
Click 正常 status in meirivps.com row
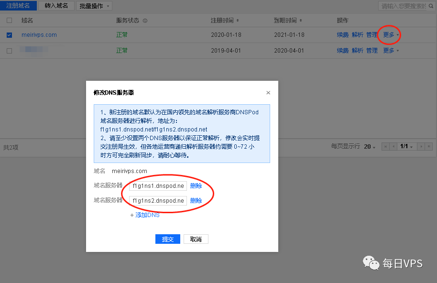122,35
